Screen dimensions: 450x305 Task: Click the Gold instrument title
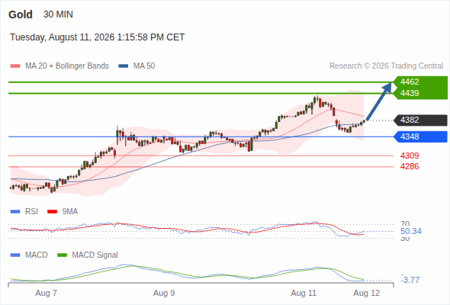(21, 14)
